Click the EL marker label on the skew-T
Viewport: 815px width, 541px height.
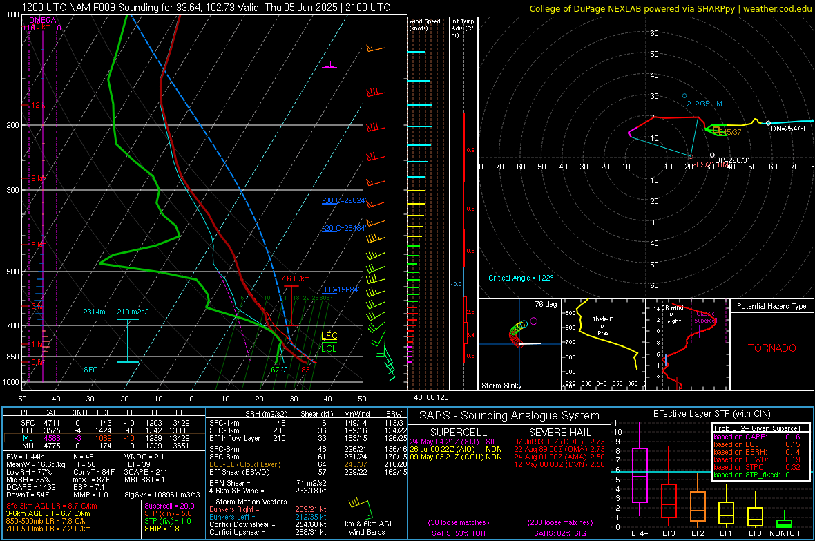329,64
